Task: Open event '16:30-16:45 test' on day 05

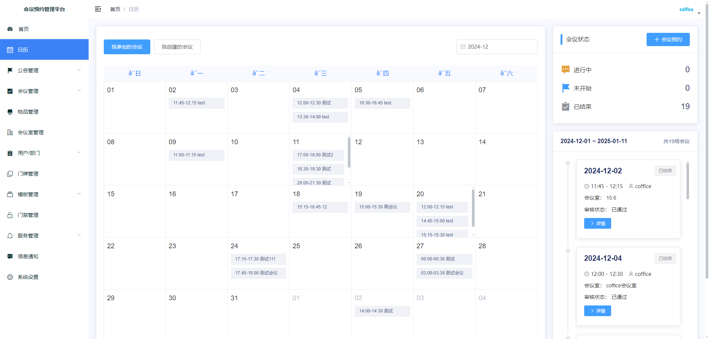Action: pyautogui.click(x=382, y=103)
